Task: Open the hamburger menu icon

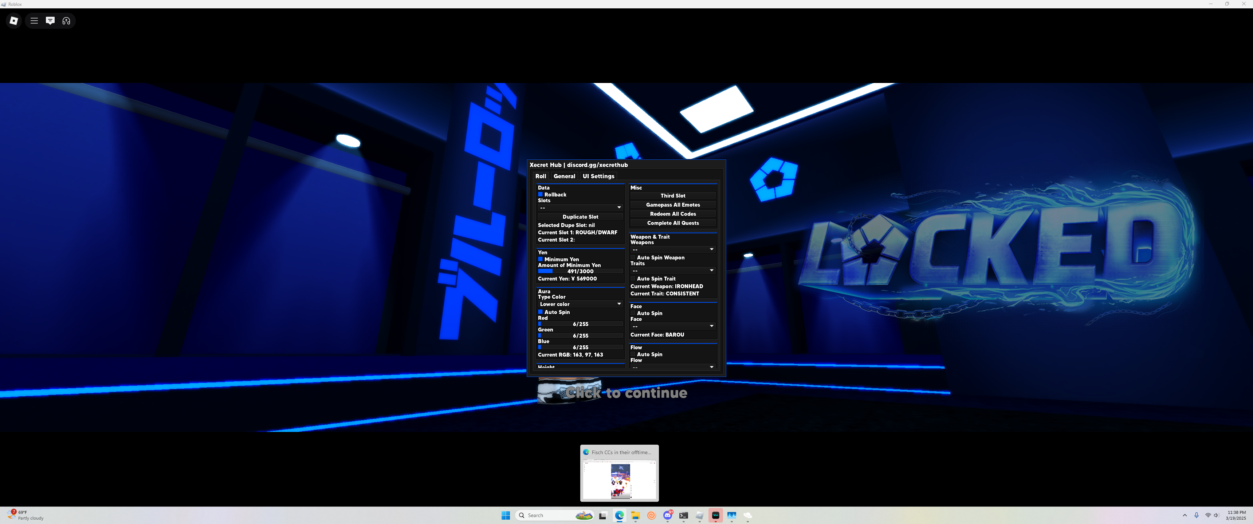Action: pyautogui.click(x=34, y=20)
